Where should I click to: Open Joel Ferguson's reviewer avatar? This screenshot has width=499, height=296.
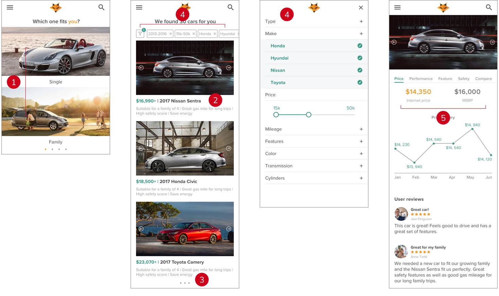click(401, 214)
